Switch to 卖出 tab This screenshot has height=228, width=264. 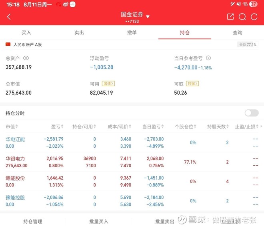click(79, 33)
